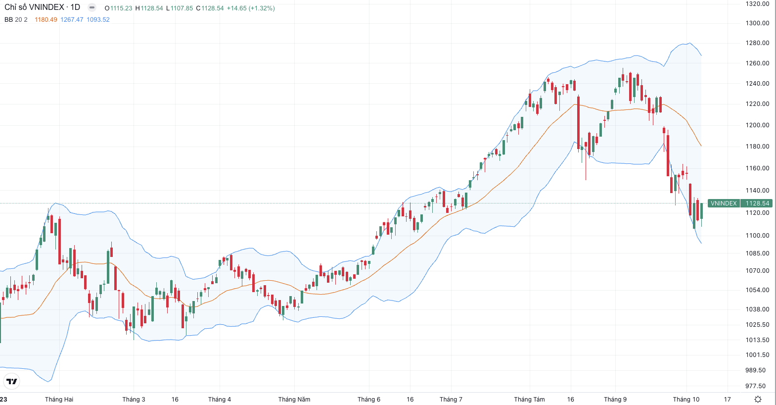Click the 1038.00 price scale label
776x405 pixels.
[757, 309]
